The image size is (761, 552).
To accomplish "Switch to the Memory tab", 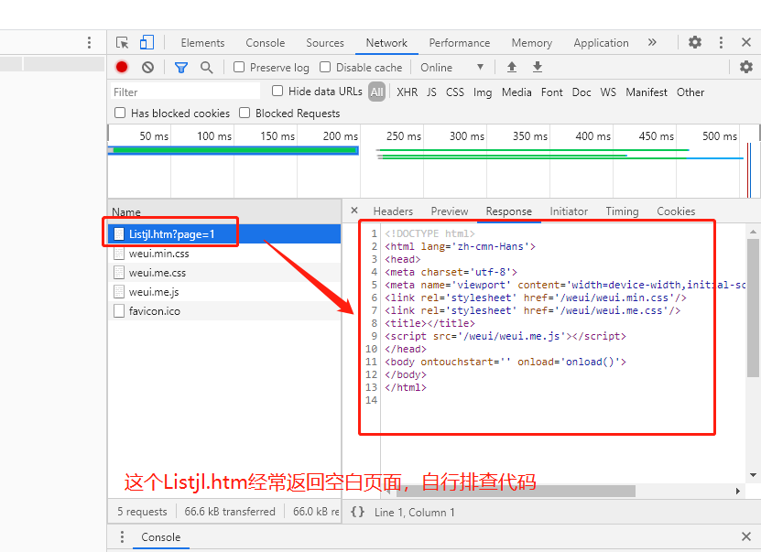I will pyautogui.click(x=531, y=43).
